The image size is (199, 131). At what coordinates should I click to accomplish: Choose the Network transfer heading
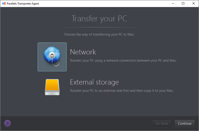click(83, 52)
